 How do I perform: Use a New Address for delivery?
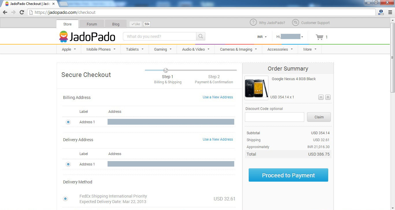pos(218,139)
